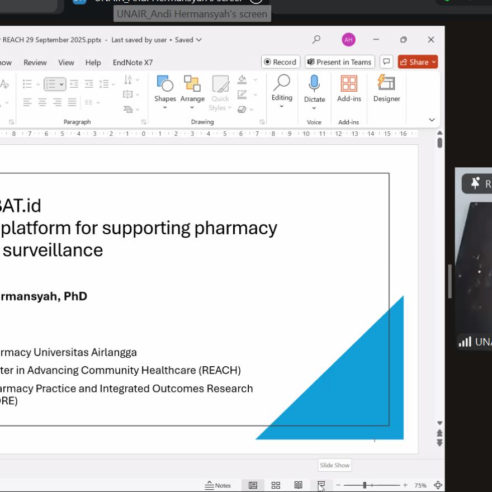The width and height of the screenshot is (492, 492).
Task: Toggle Normal view in status bar
Action: [253, 485]
